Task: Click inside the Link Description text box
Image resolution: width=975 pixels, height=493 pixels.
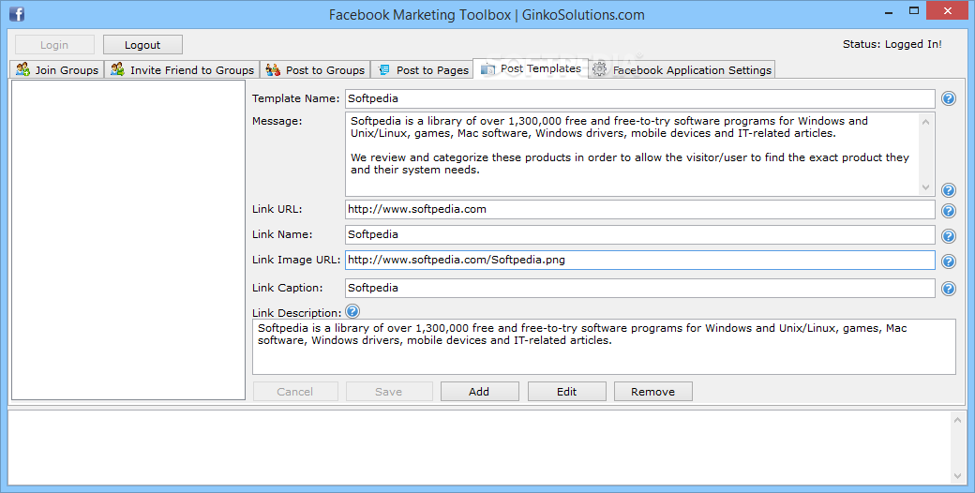Action: [604, 347]
